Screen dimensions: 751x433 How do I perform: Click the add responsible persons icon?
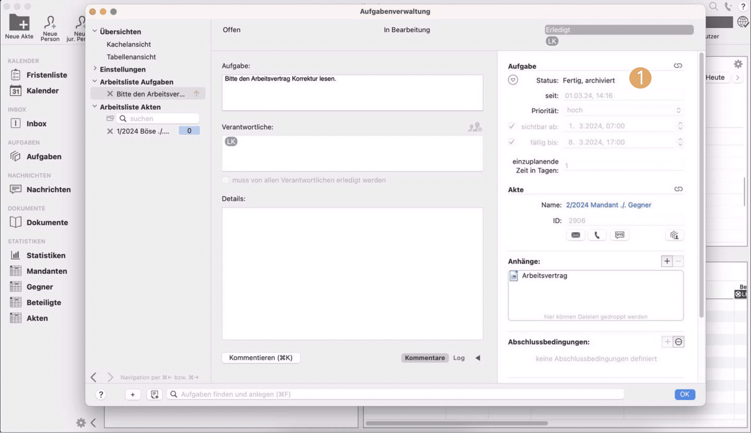475,127
